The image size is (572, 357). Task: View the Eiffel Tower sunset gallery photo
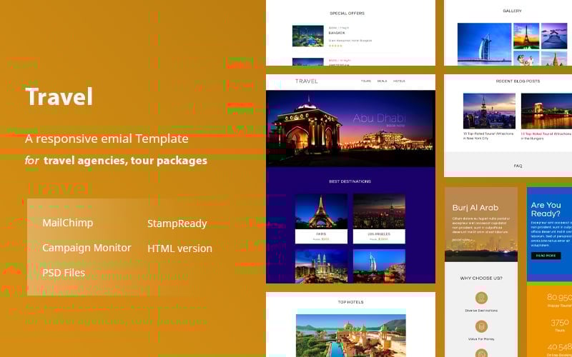tap(526, 36)
